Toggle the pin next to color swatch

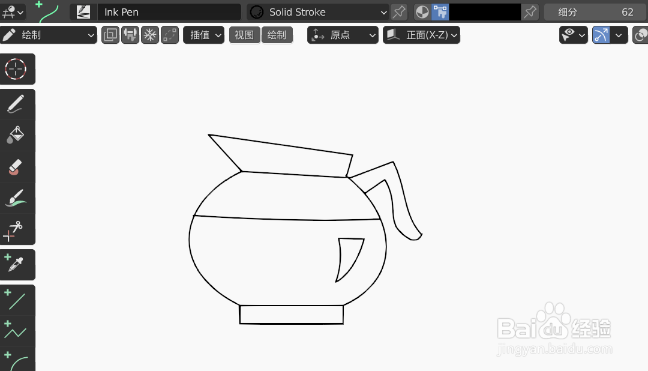[x=530, y=12]
